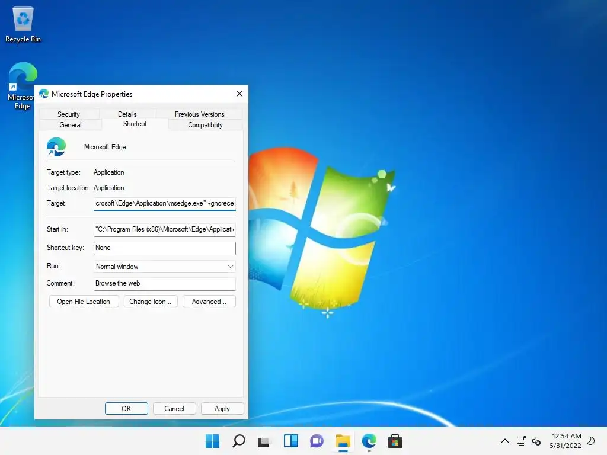Screen dimensions: 607x455
Task: Click the large Edge shortcut icon in dialog
Action: tap(56, 147)
